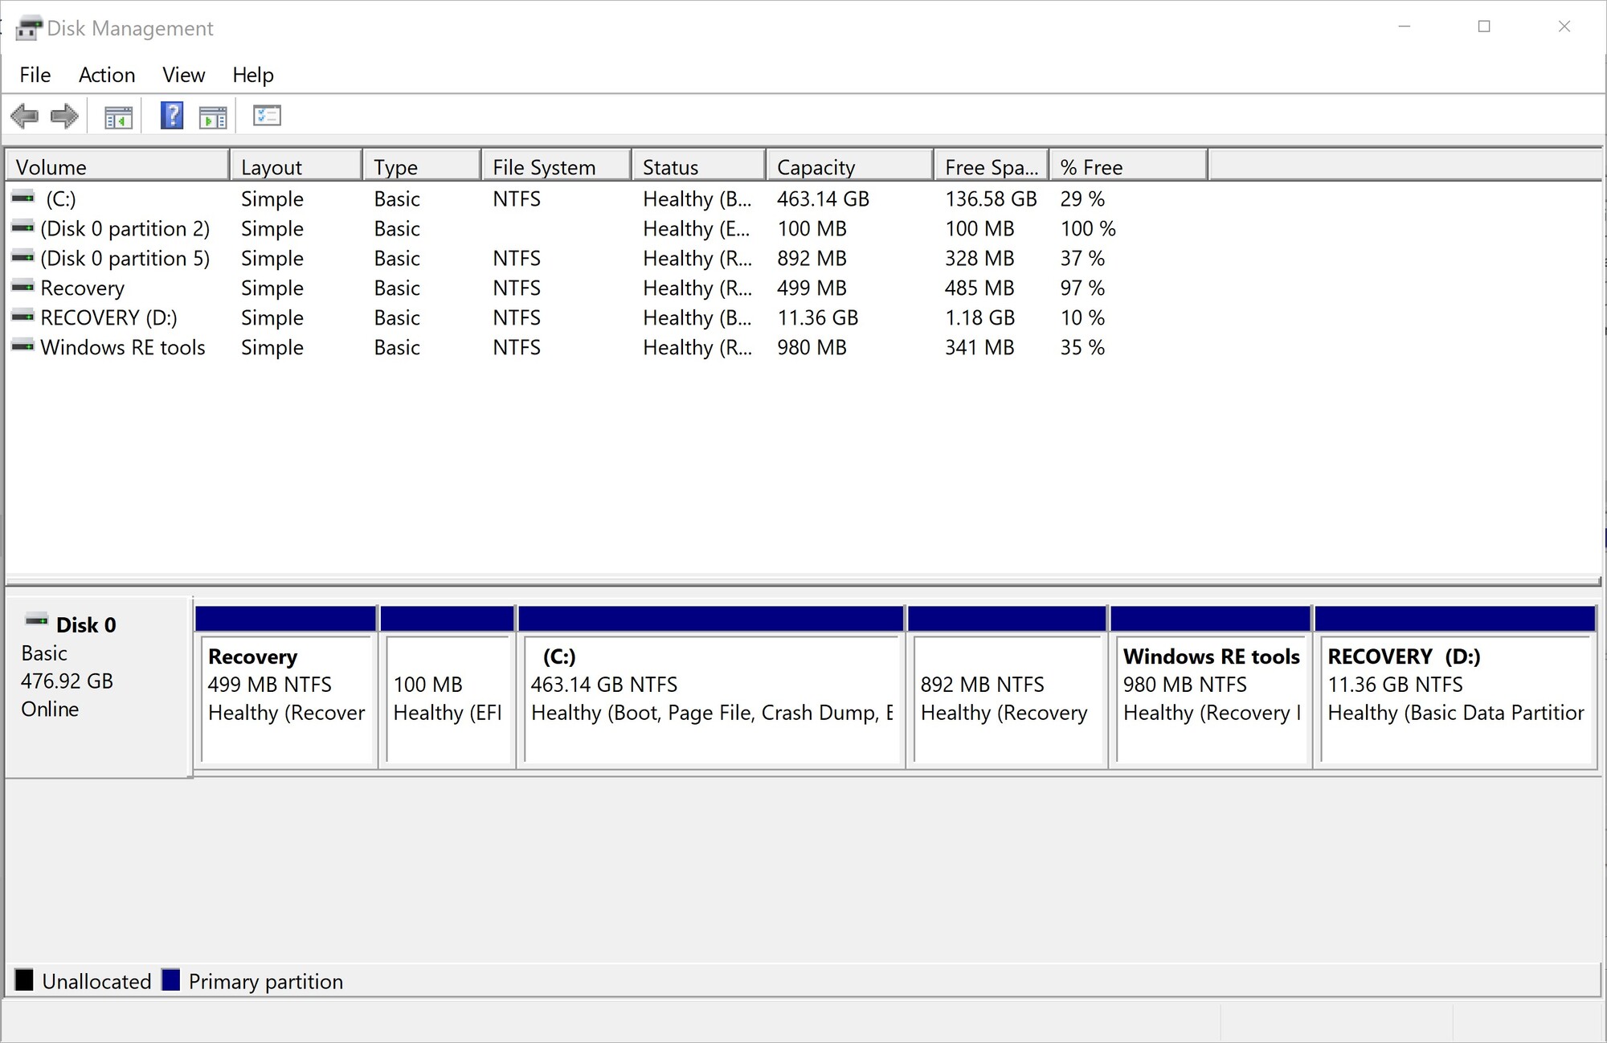Open the File menu

tap(35, 75)
